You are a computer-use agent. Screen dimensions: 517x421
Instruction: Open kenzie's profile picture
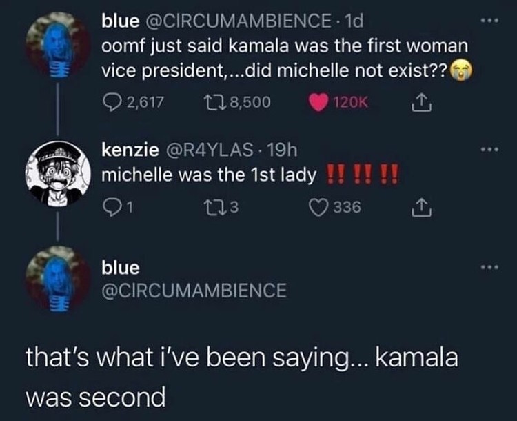pos(57,174)
